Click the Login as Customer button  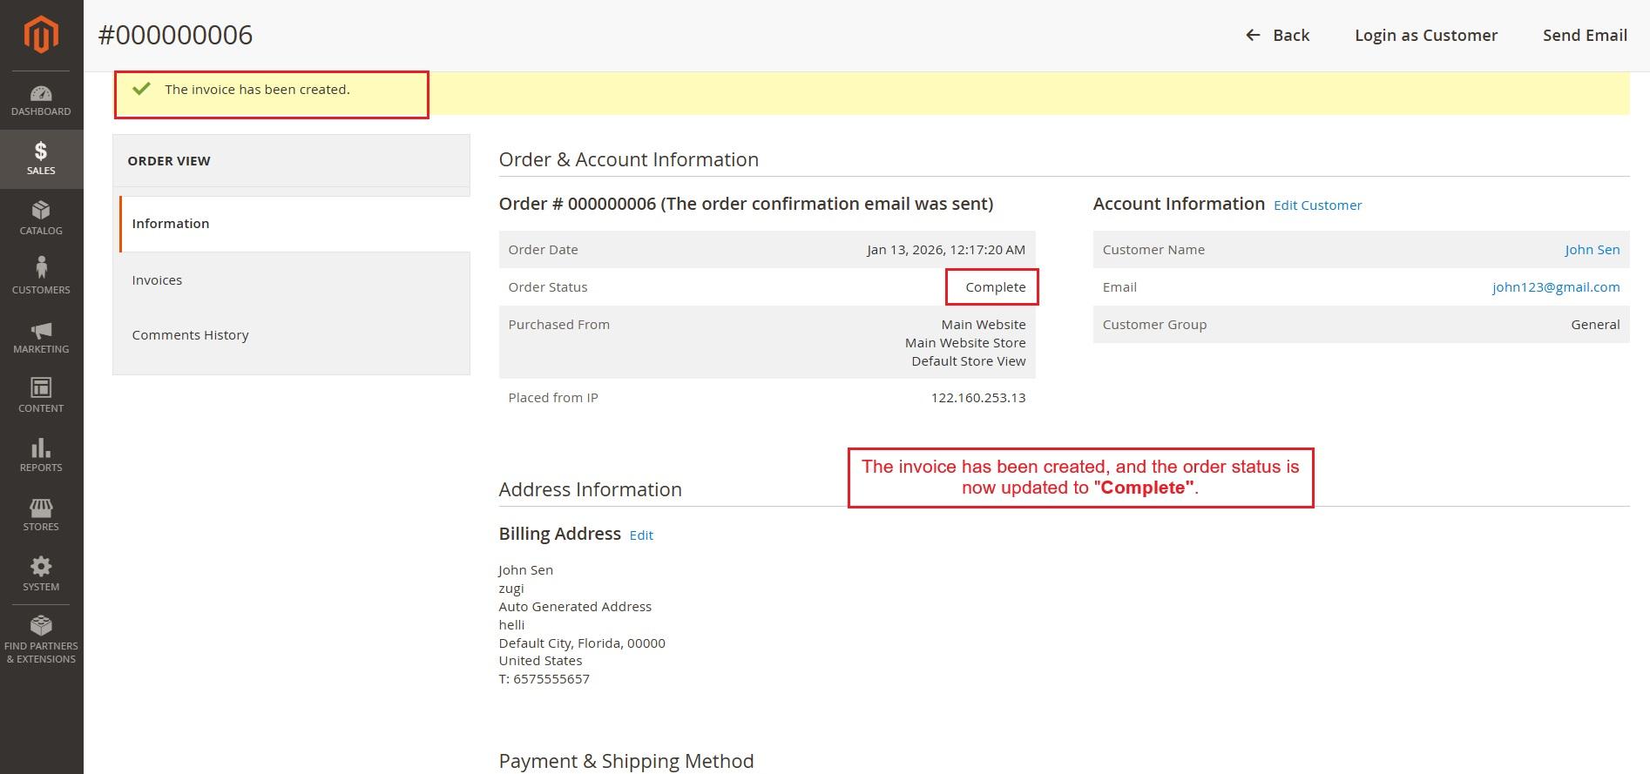click(1425, 36)
